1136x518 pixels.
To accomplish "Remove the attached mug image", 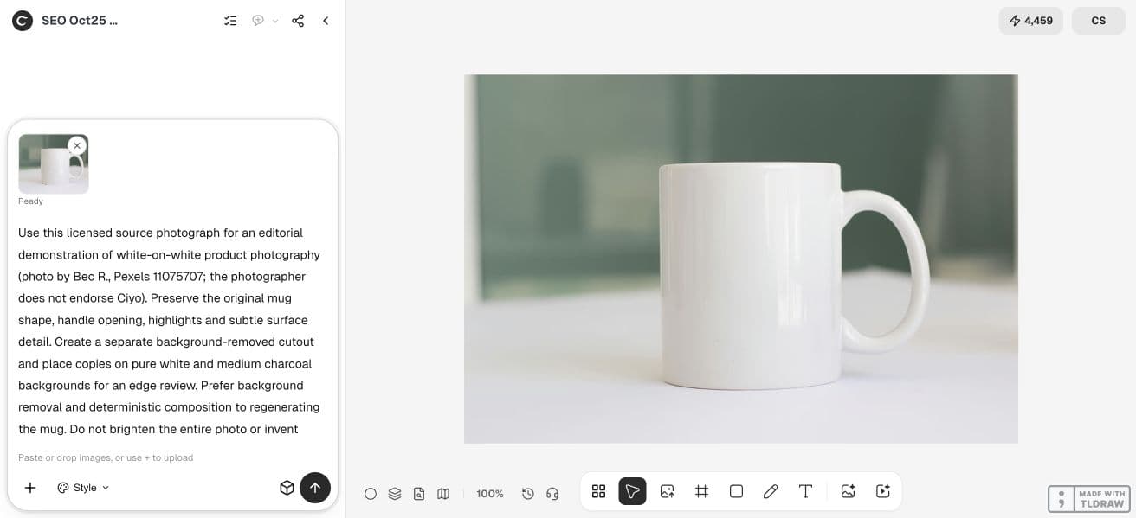I will 77,145.
